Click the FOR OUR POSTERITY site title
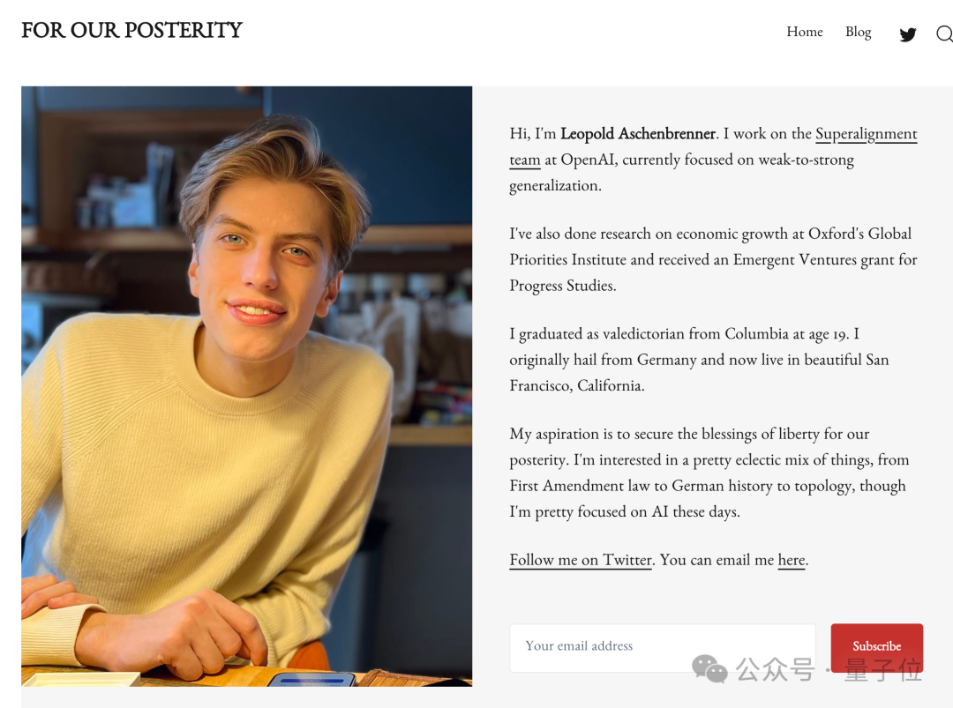Viewport: 953px width, 708px height. 131,30
